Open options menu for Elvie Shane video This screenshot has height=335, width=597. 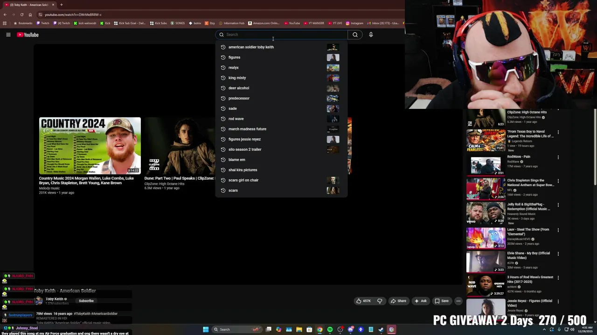(x=558, y=254)
